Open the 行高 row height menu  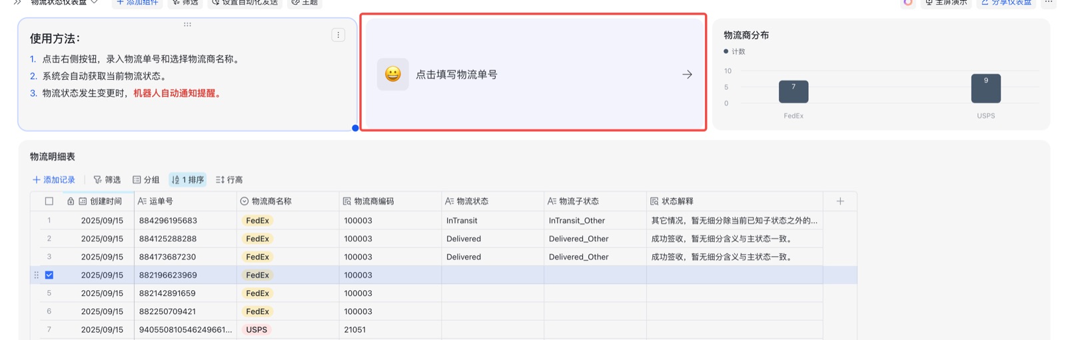pyautogui.click(x=229, y=180)
